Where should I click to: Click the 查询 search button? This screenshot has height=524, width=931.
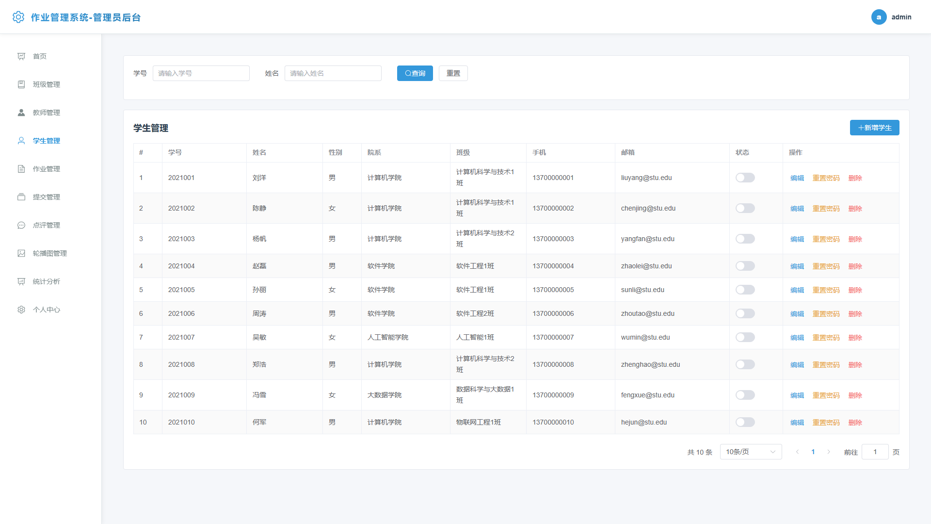point(415,73)
